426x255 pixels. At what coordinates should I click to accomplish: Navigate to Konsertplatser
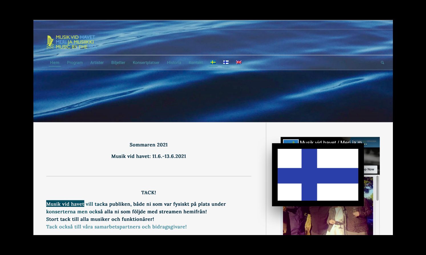[x=146, y=63]
